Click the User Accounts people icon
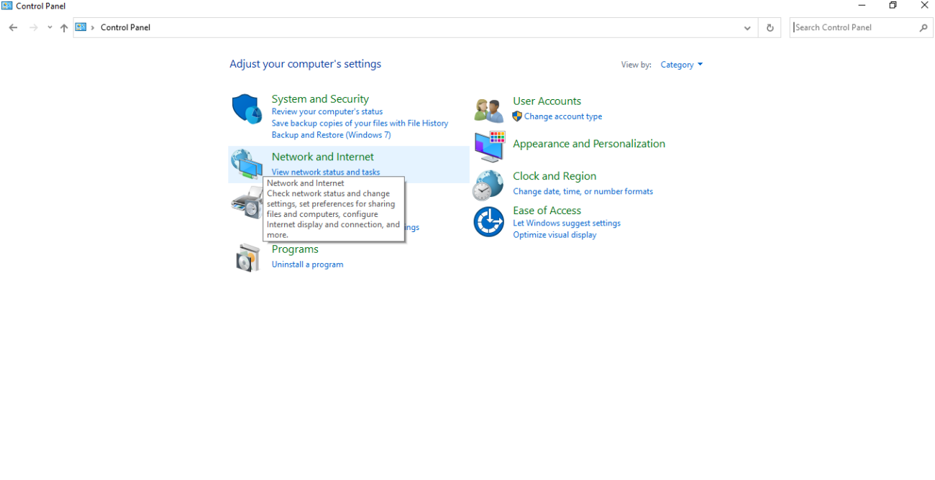Viewport: 935px width, 480px height. pyautogui.click(x=489, y=110)
